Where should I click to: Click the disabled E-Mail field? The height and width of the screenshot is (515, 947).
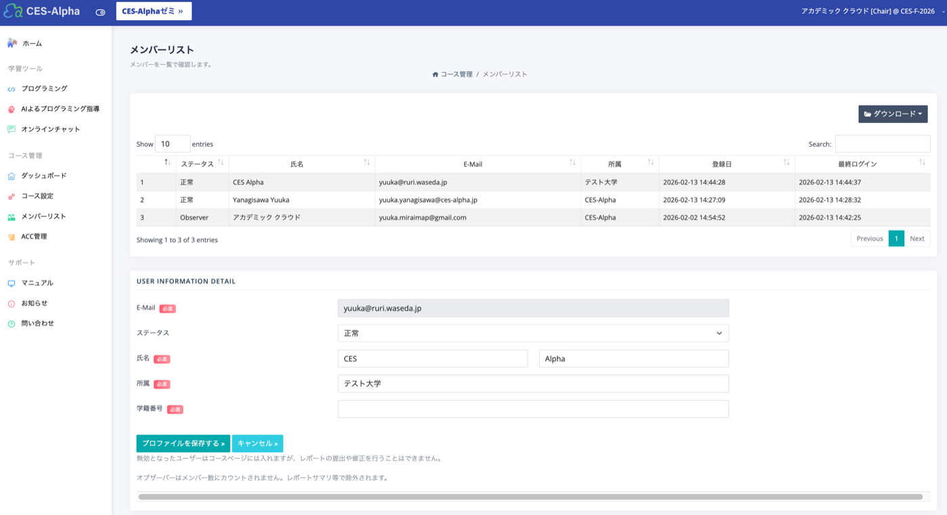point(533,308)
